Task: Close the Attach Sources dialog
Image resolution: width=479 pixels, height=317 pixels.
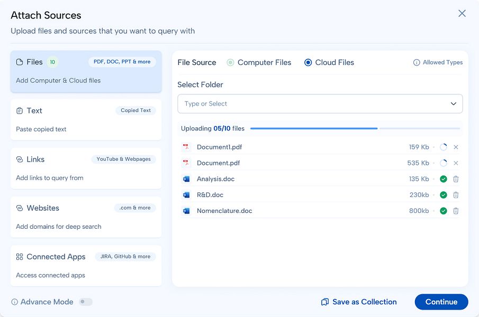Action: 462,13
